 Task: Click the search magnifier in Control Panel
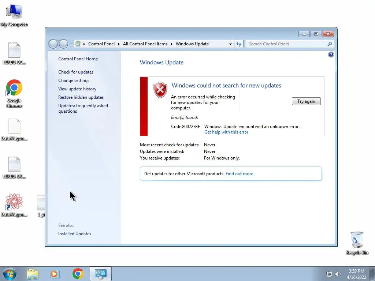(330, 44)
